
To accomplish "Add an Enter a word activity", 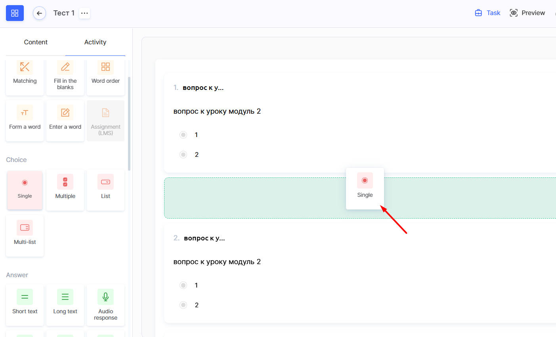I will point(65,120).
